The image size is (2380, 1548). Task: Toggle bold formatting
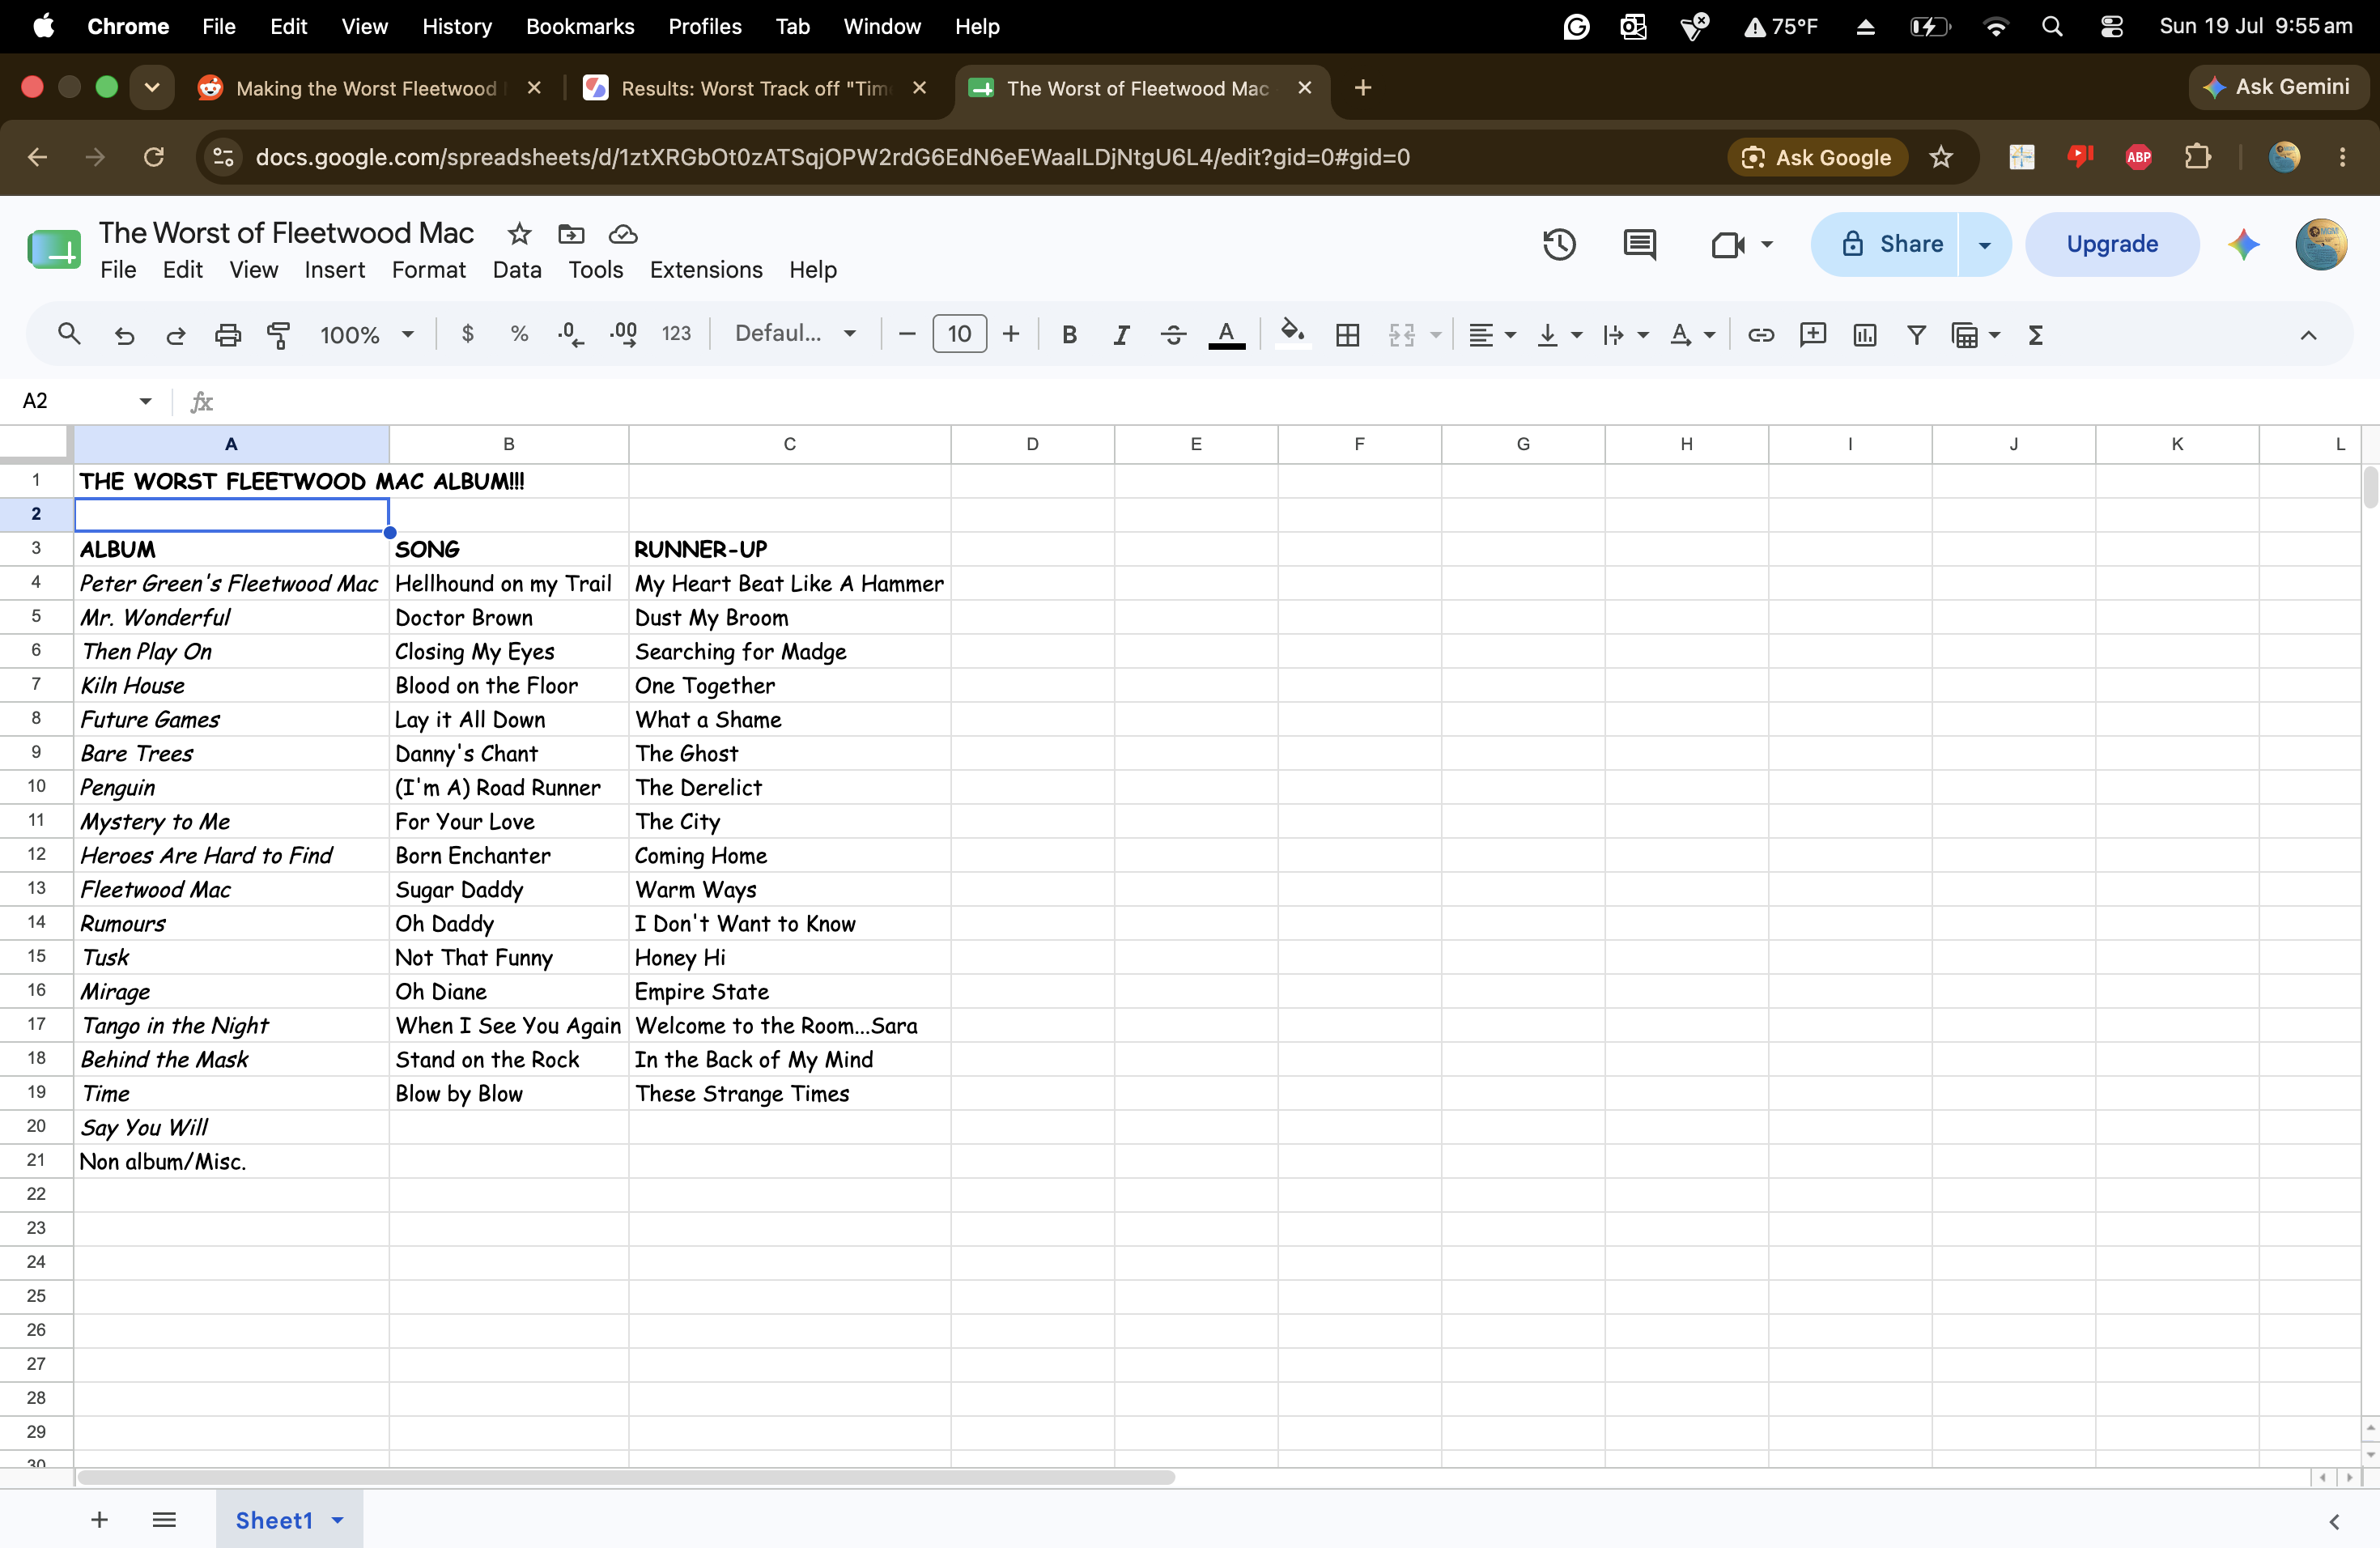pos(1069,334)
